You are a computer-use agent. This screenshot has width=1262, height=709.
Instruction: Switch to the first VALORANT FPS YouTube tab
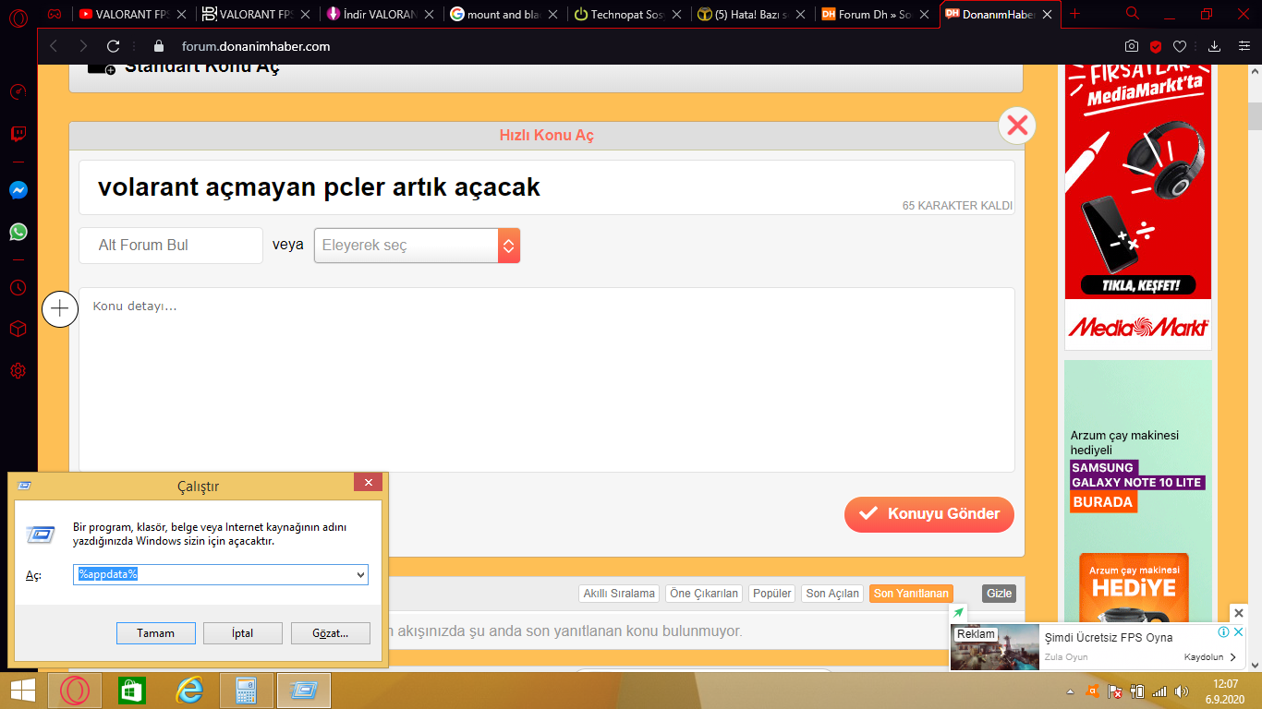click(131, 14)
